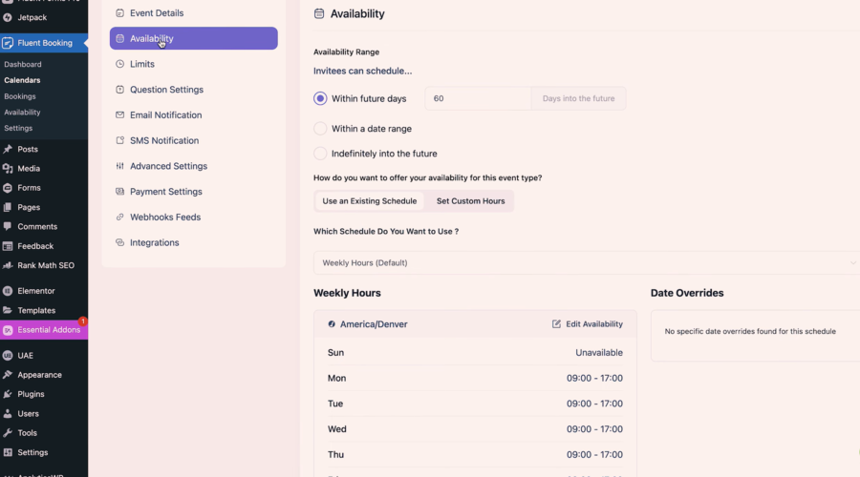
Task: Open the Weekly Hours (Default) schedule dropdown
Action: point(587,263)
